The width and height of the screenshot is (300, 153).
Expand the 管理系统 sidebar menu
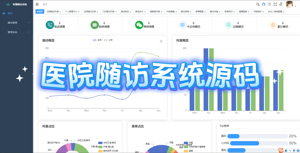(x=15, y=32)
